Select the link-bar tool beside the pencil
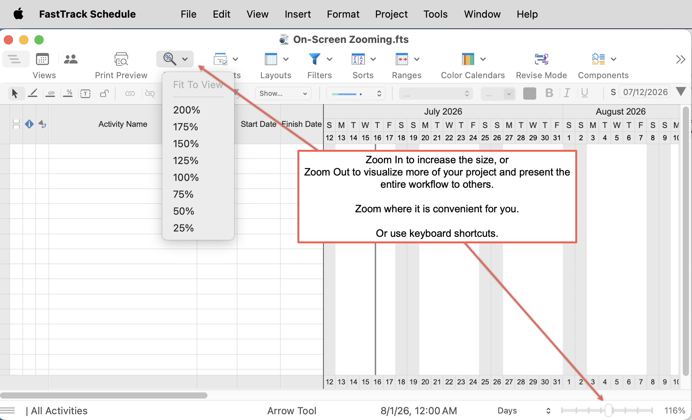 pyautogui.click(x=51, y=93)
